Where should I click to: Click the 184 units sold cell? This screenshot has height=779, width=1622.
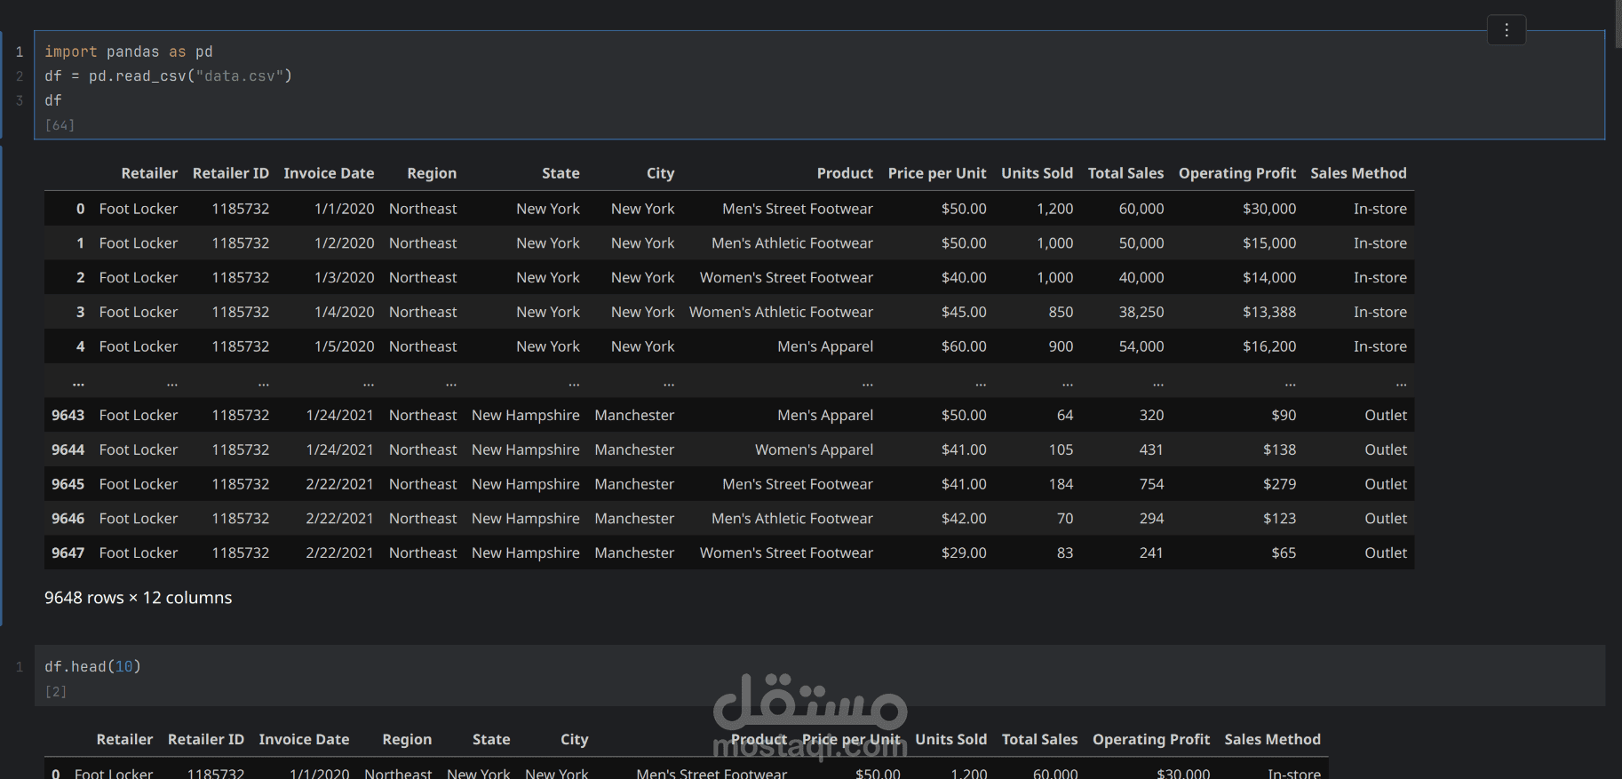(x=1061, y=485)
